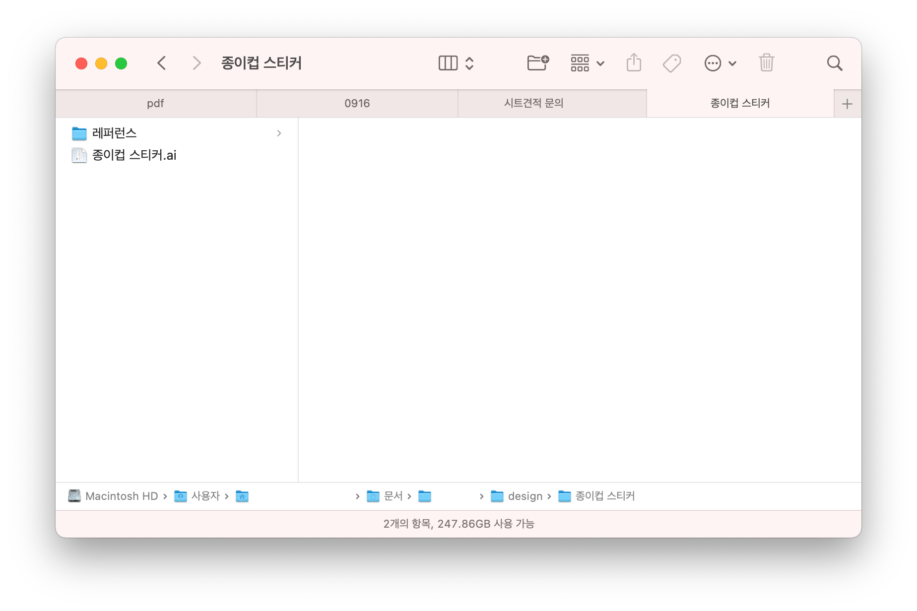
Task: Move item to Trash icon
Action: click(x=766, y=62)
